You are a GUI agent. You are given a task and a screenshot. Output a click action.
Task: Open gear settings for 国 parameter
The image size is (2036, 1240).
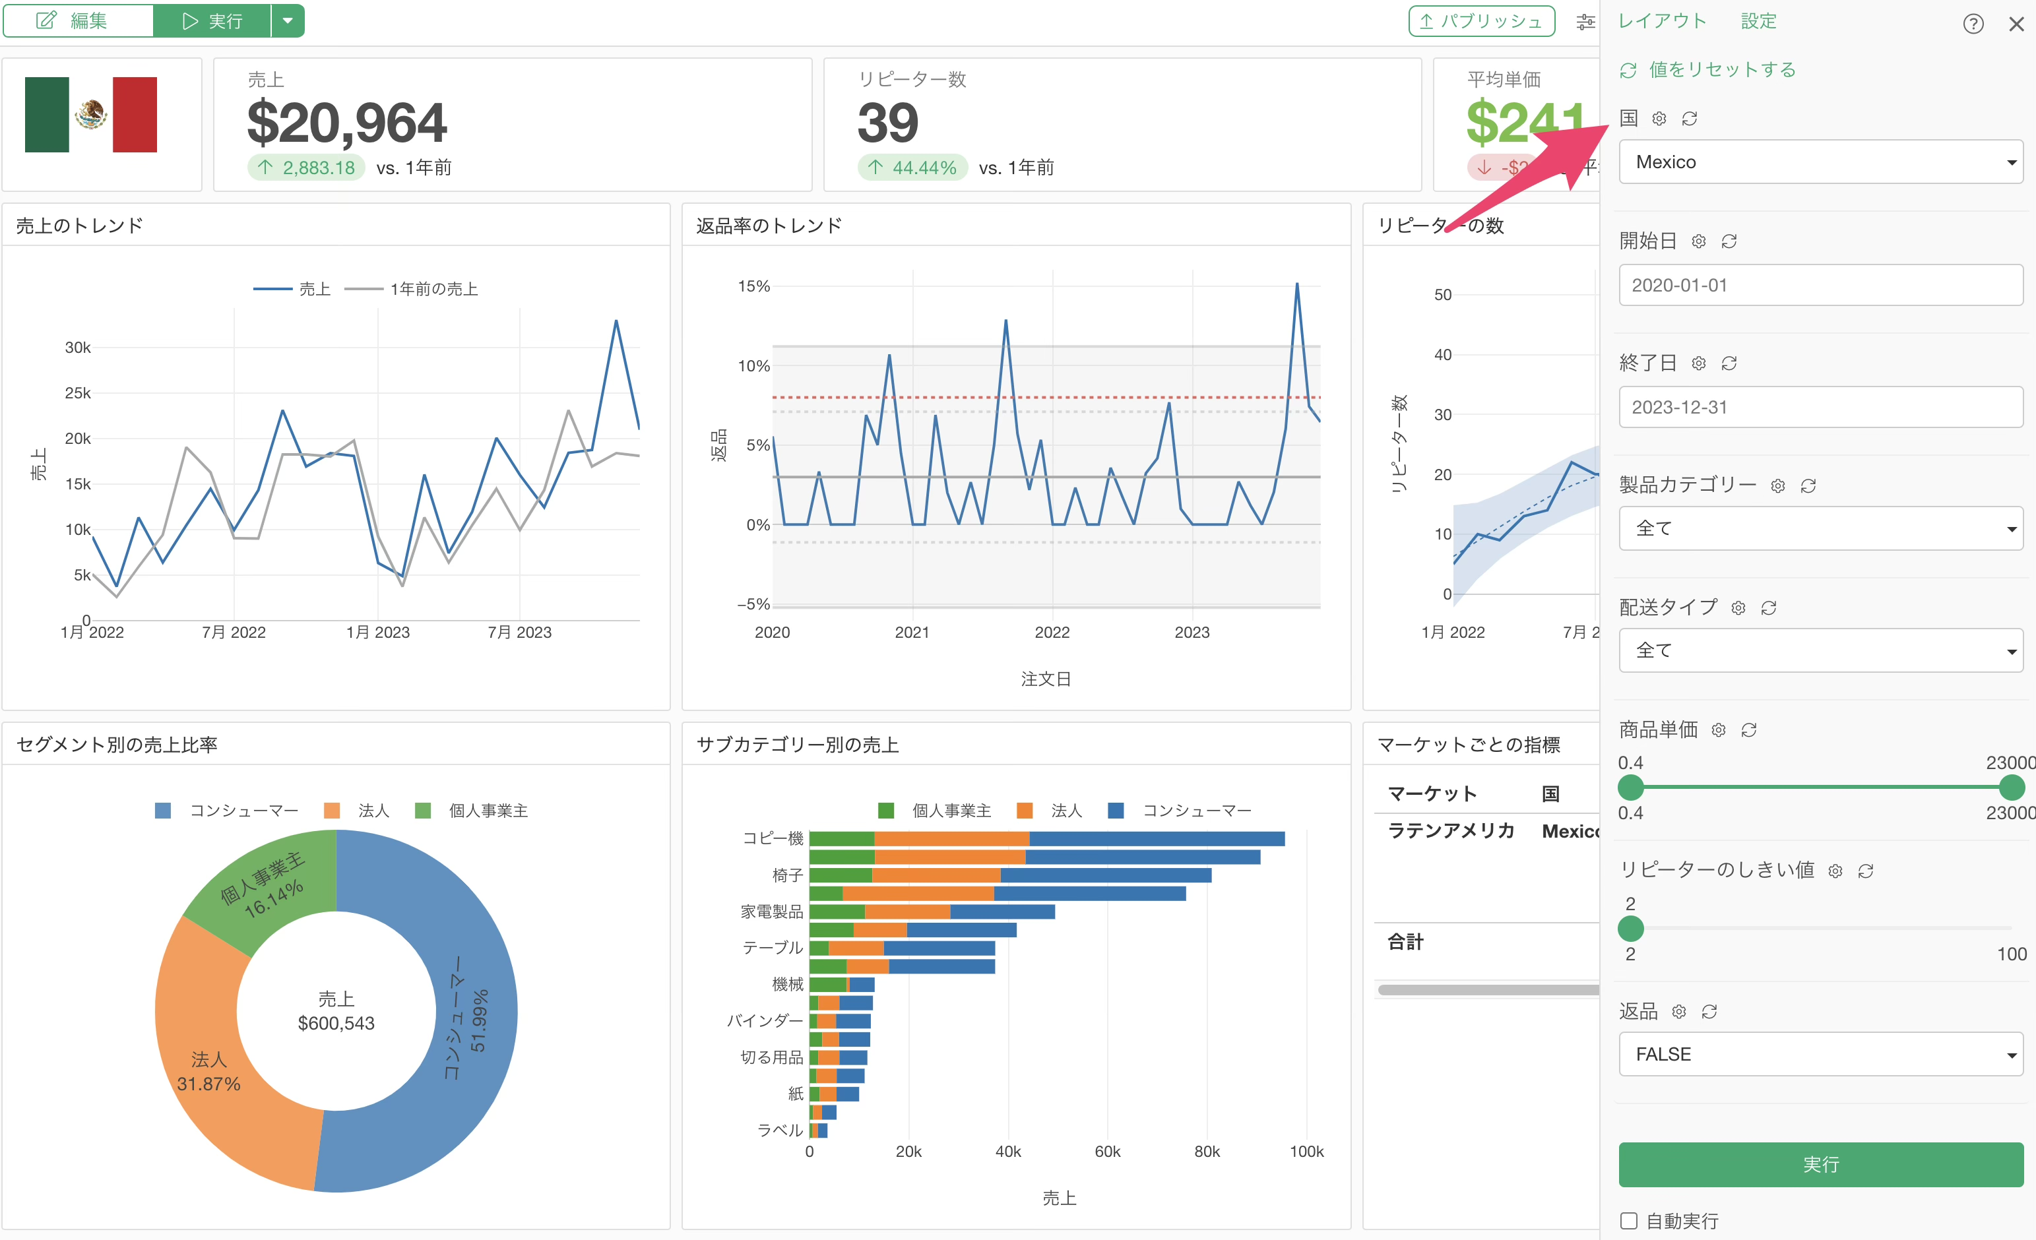1659,119
